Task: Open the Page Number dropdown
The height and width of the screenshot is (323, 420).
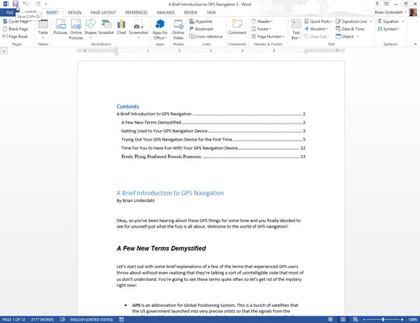Action: pyautogui.click(x=268, y=36)
